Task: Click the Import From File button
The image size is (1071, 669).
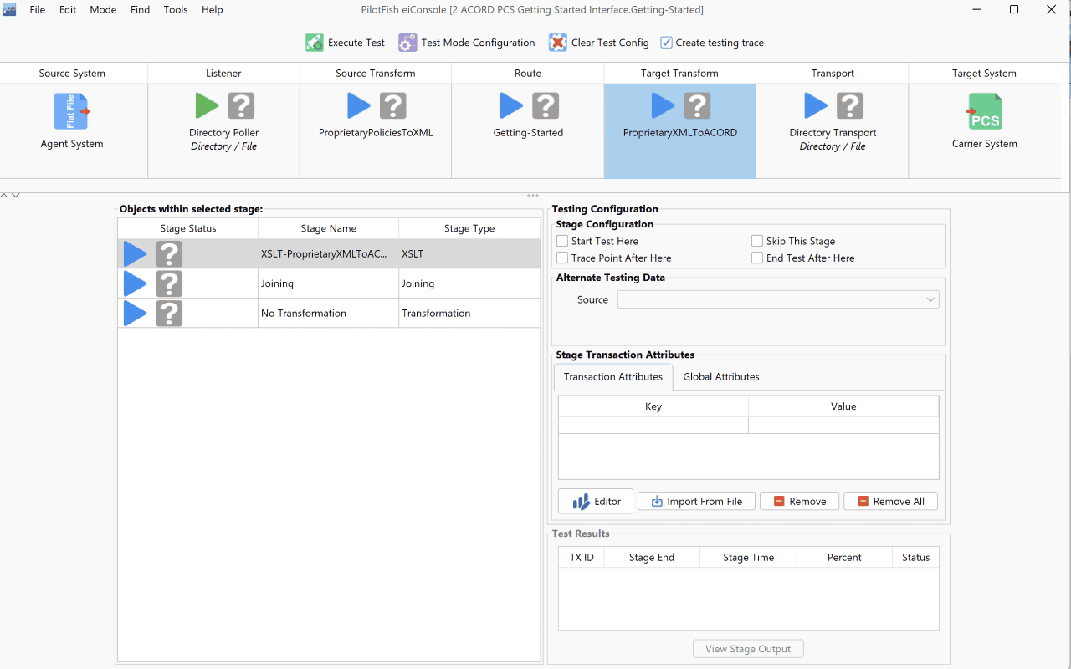Action: coord(696,502)
